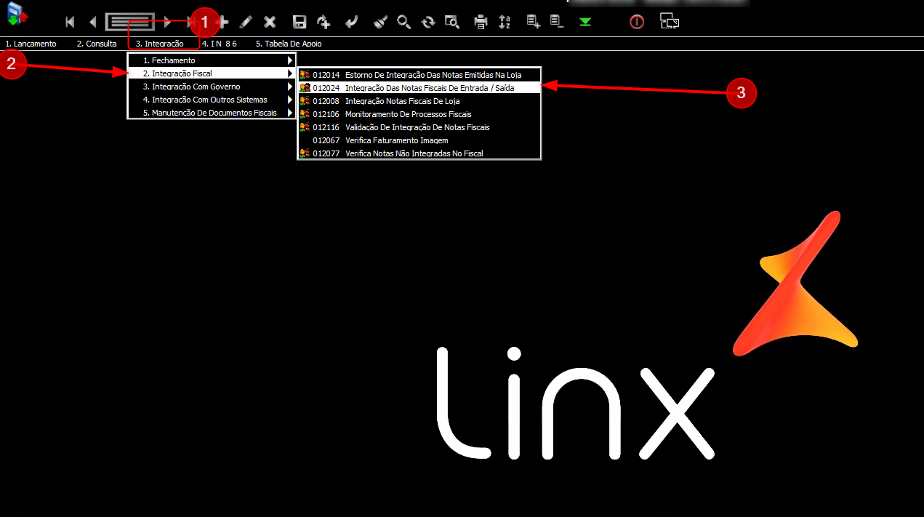Click the magnifying glass search icon

tap(403, 22)
